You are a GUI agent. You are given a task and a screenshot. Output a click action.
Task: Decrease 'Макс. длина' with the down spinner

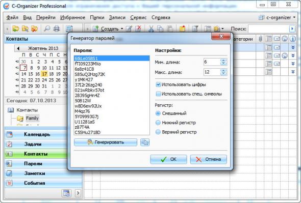tap(223, 74)
